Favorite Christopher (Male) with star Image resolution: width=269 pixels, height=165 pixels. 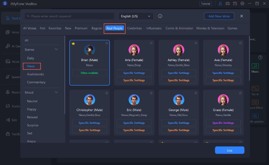point(107,93)
